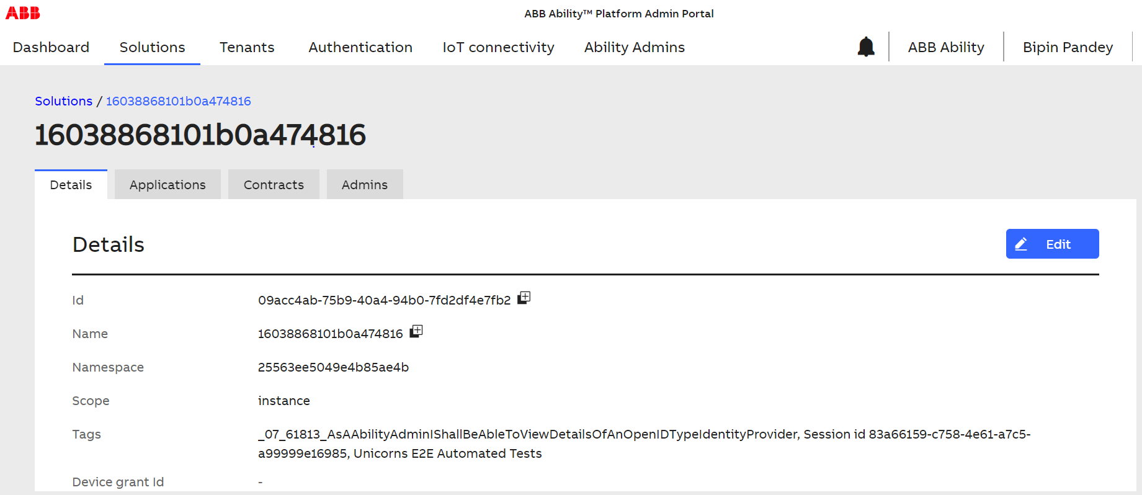The height and width of the screenshot is (495, 1142).
Task: Click the 16038868101b0a474816 breadcrumb link
Action: click(178, 101)
